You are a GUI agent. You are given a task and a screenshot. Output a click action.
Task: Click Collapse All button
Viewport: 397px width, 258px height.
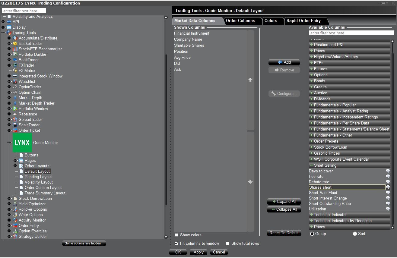[284, 209]
